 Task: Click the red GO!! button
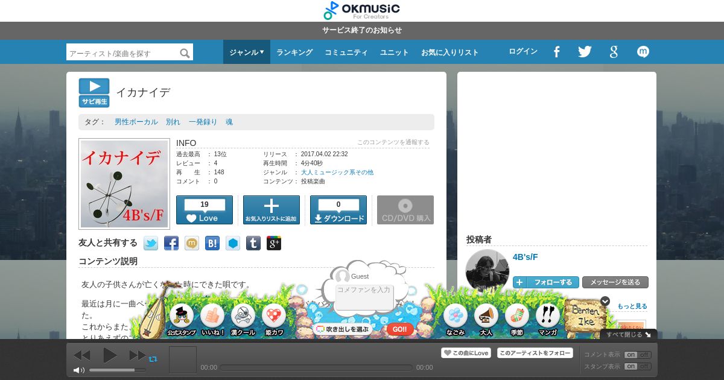[x=399, y=329]
